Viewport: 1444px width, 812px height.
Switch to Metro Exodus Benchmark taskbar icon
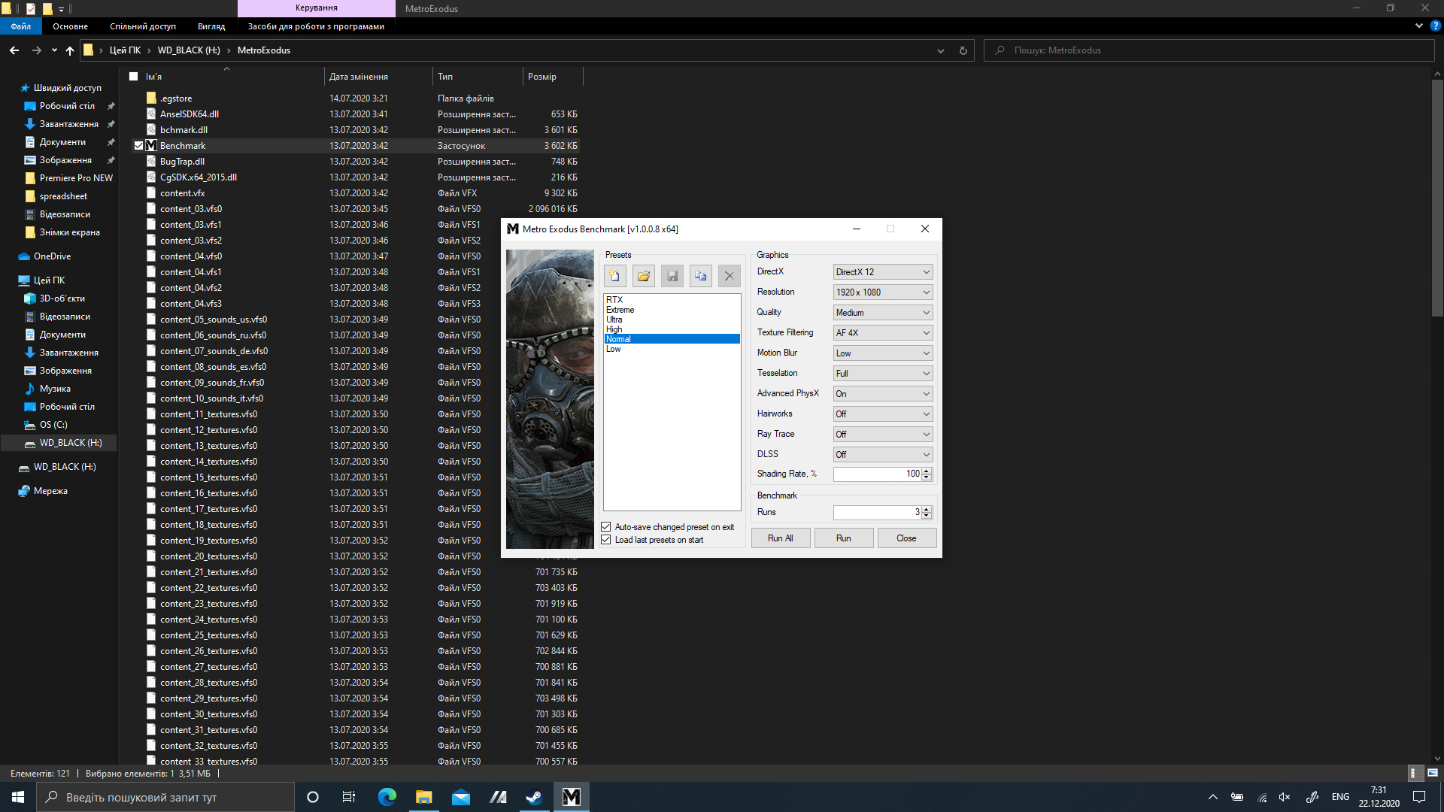pyautogui.click(x=572, y=797)
